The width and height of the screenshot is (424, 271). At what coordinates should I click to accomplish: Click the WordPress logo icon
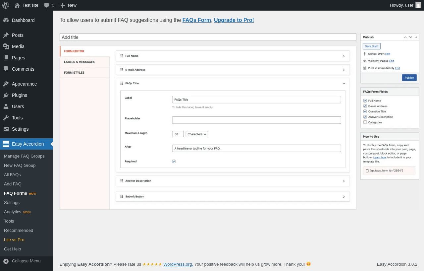pyautogui.click(x=6, y=5)
